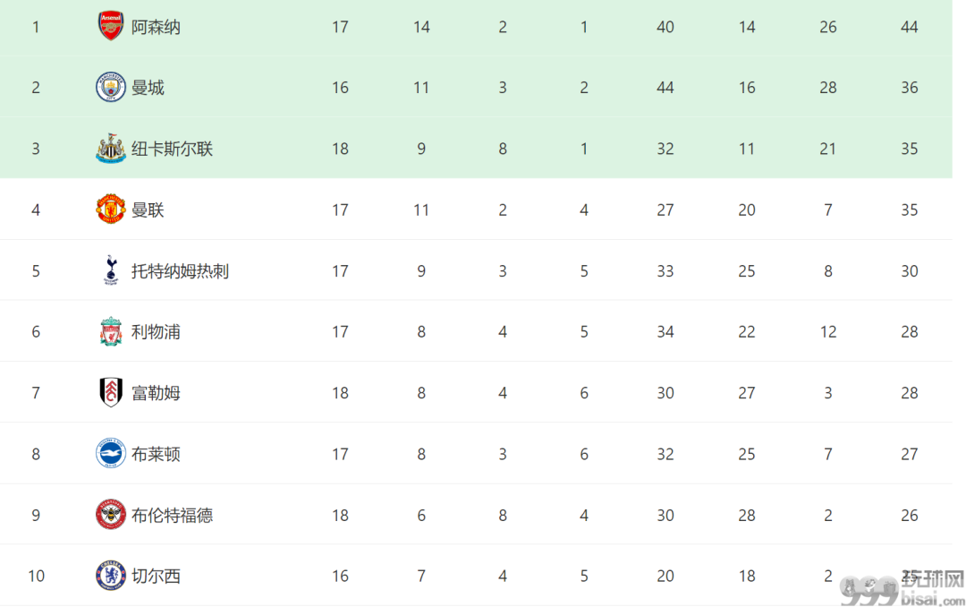Open the 托特纳姆热刺 team link

180,270
